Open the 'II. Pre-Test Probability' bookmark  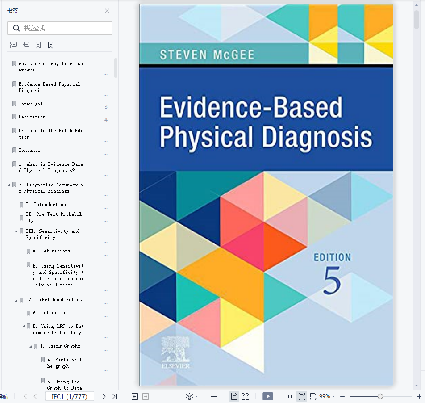(x=54, y=217)
